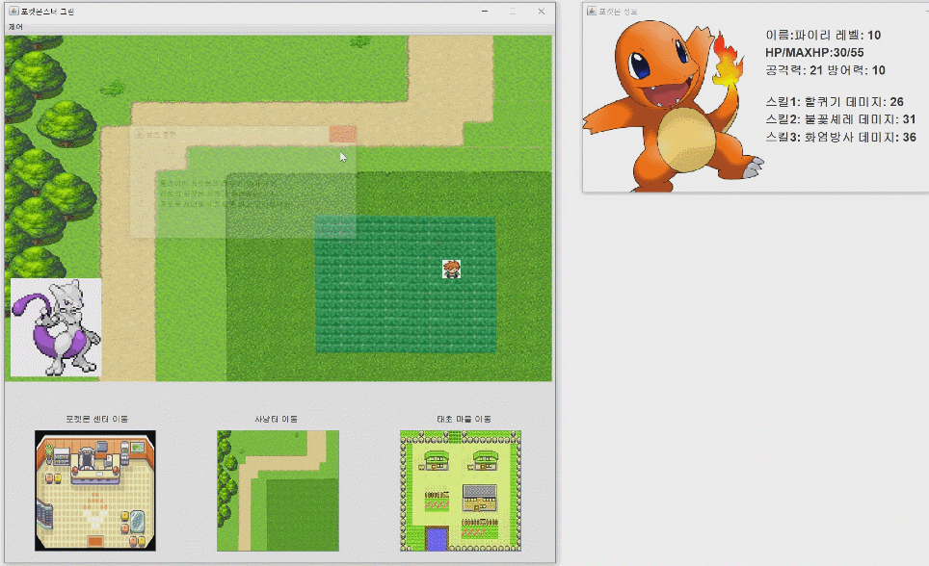Close the fading boss dialog via red button

342,135
